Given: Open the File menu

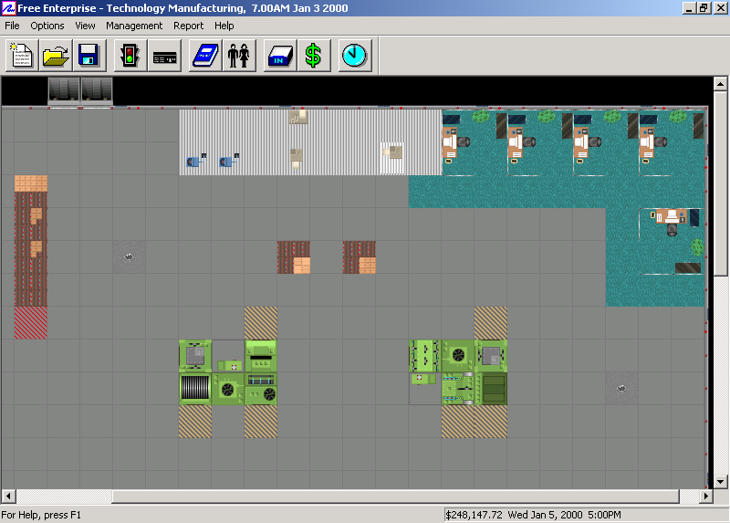Looking at the screenshot, I should [12, 26].
